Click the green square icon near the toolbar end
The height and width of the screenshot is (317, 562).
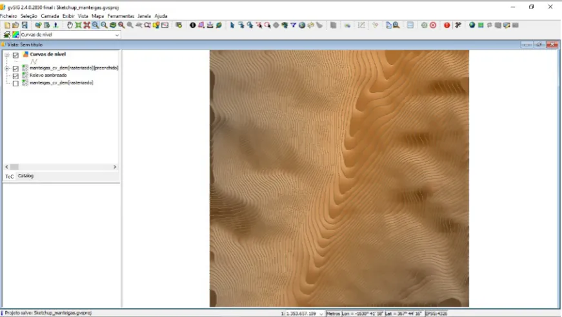click(481, 25)
